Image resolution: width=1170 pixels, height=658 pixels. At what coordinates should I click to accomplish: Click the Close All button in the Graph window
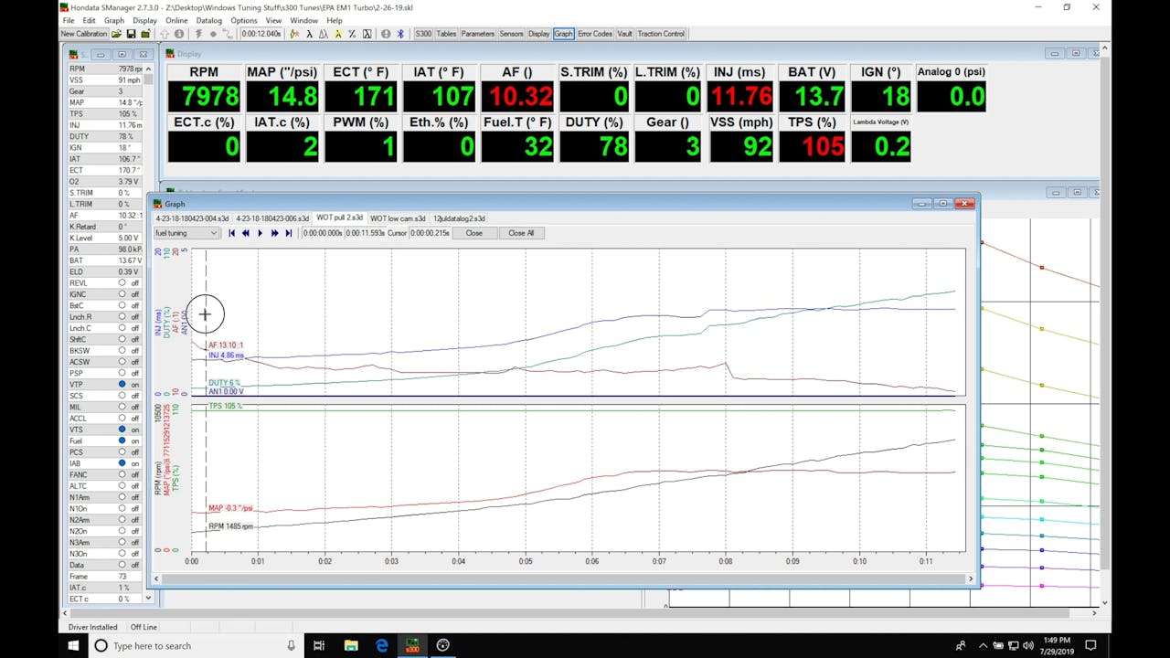click(521, 233)
